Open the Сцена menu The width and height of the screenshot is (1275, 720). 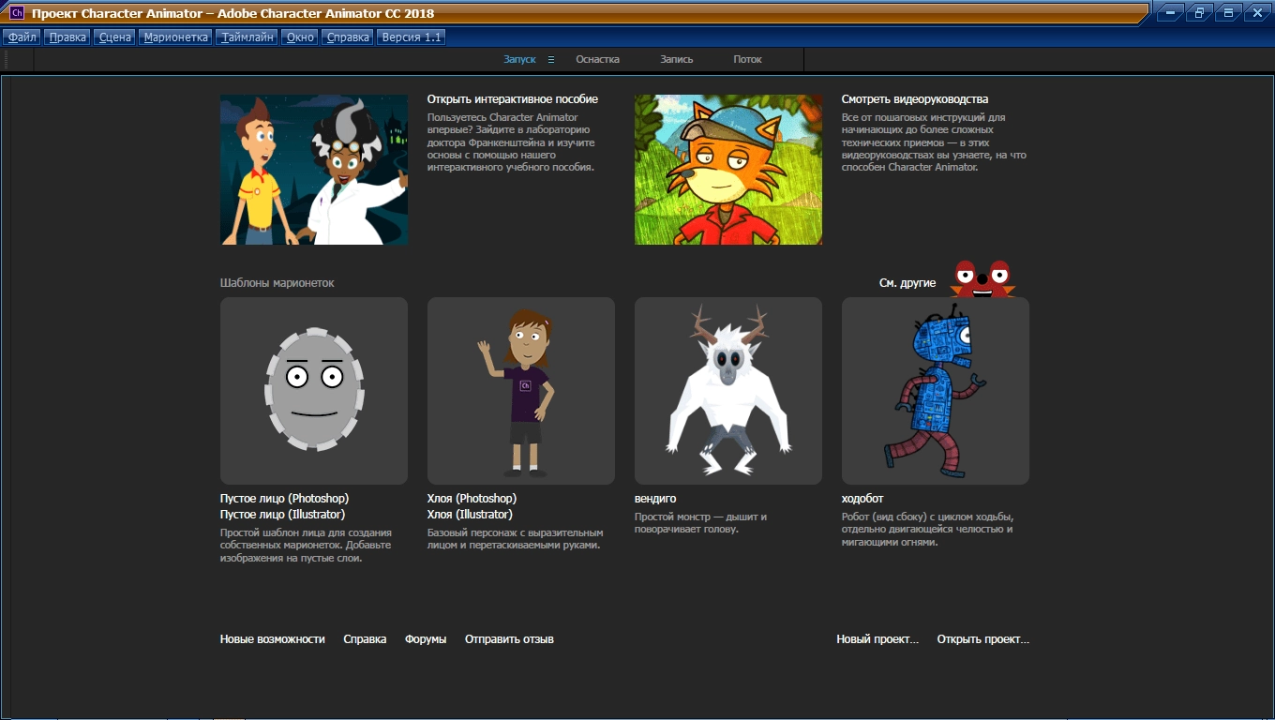point(115,37)
